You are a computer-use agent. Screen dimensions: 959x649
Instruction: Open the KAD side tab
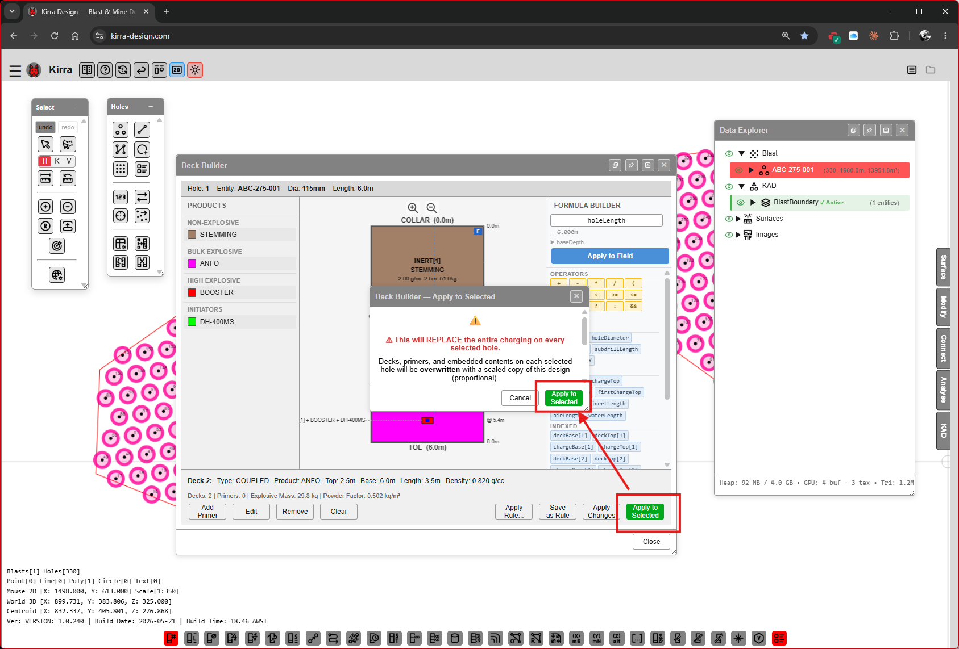pyautogui.click(x=943, y=430)
